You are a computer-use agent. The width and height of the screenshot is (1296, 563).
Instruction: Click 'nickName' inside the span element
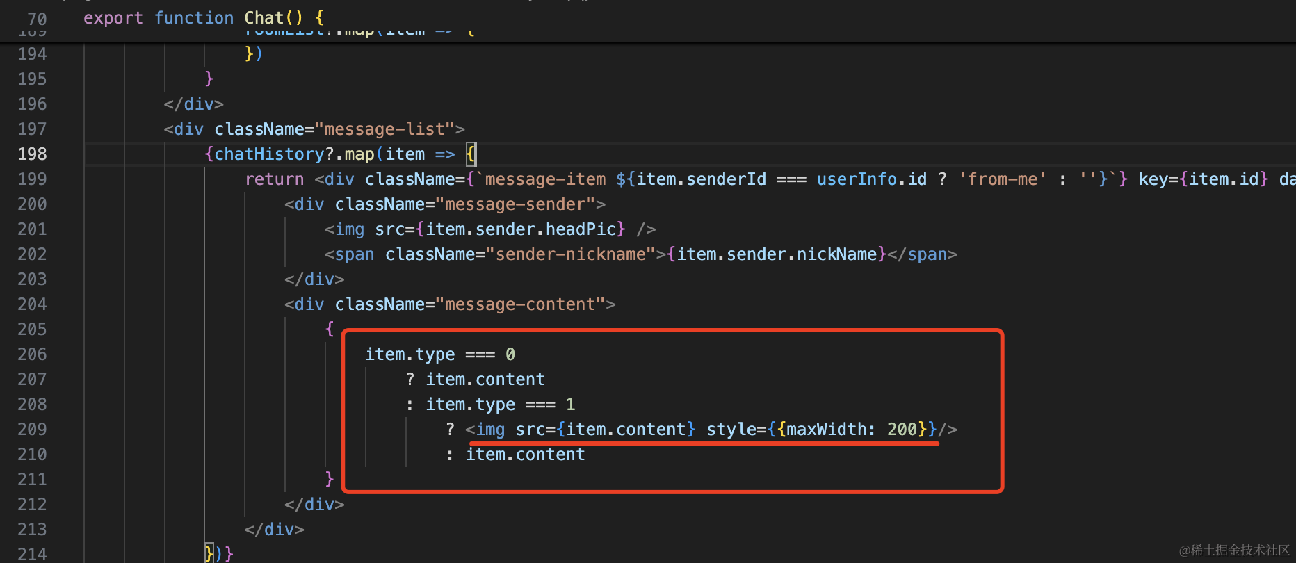836,254
